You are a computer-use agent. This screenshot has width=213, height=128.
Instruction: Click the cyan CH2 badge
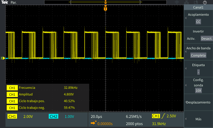pos(54,117)
